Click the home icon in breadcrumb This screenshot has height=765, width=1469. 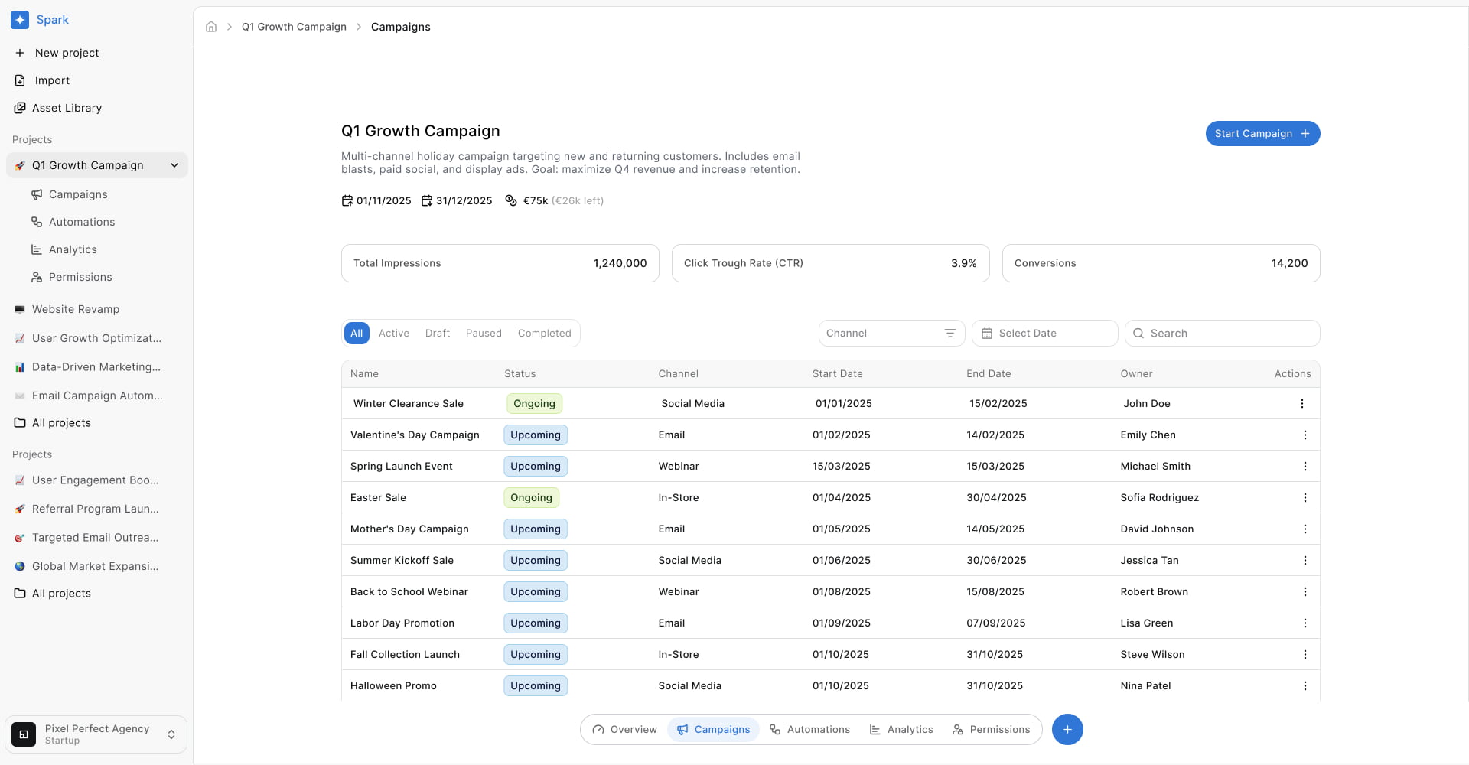pos(211,27)
